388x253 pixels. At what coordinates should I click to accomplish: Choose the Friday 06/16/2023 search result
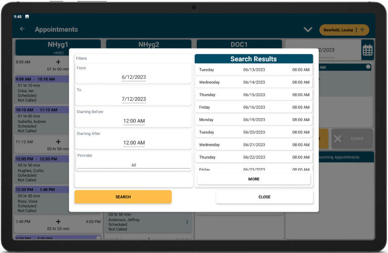pos(254,107)
